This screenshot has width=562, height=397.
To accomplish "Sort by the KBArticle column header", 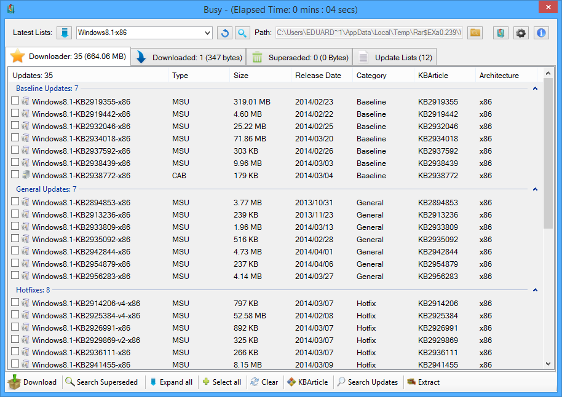I will (445, 76).
